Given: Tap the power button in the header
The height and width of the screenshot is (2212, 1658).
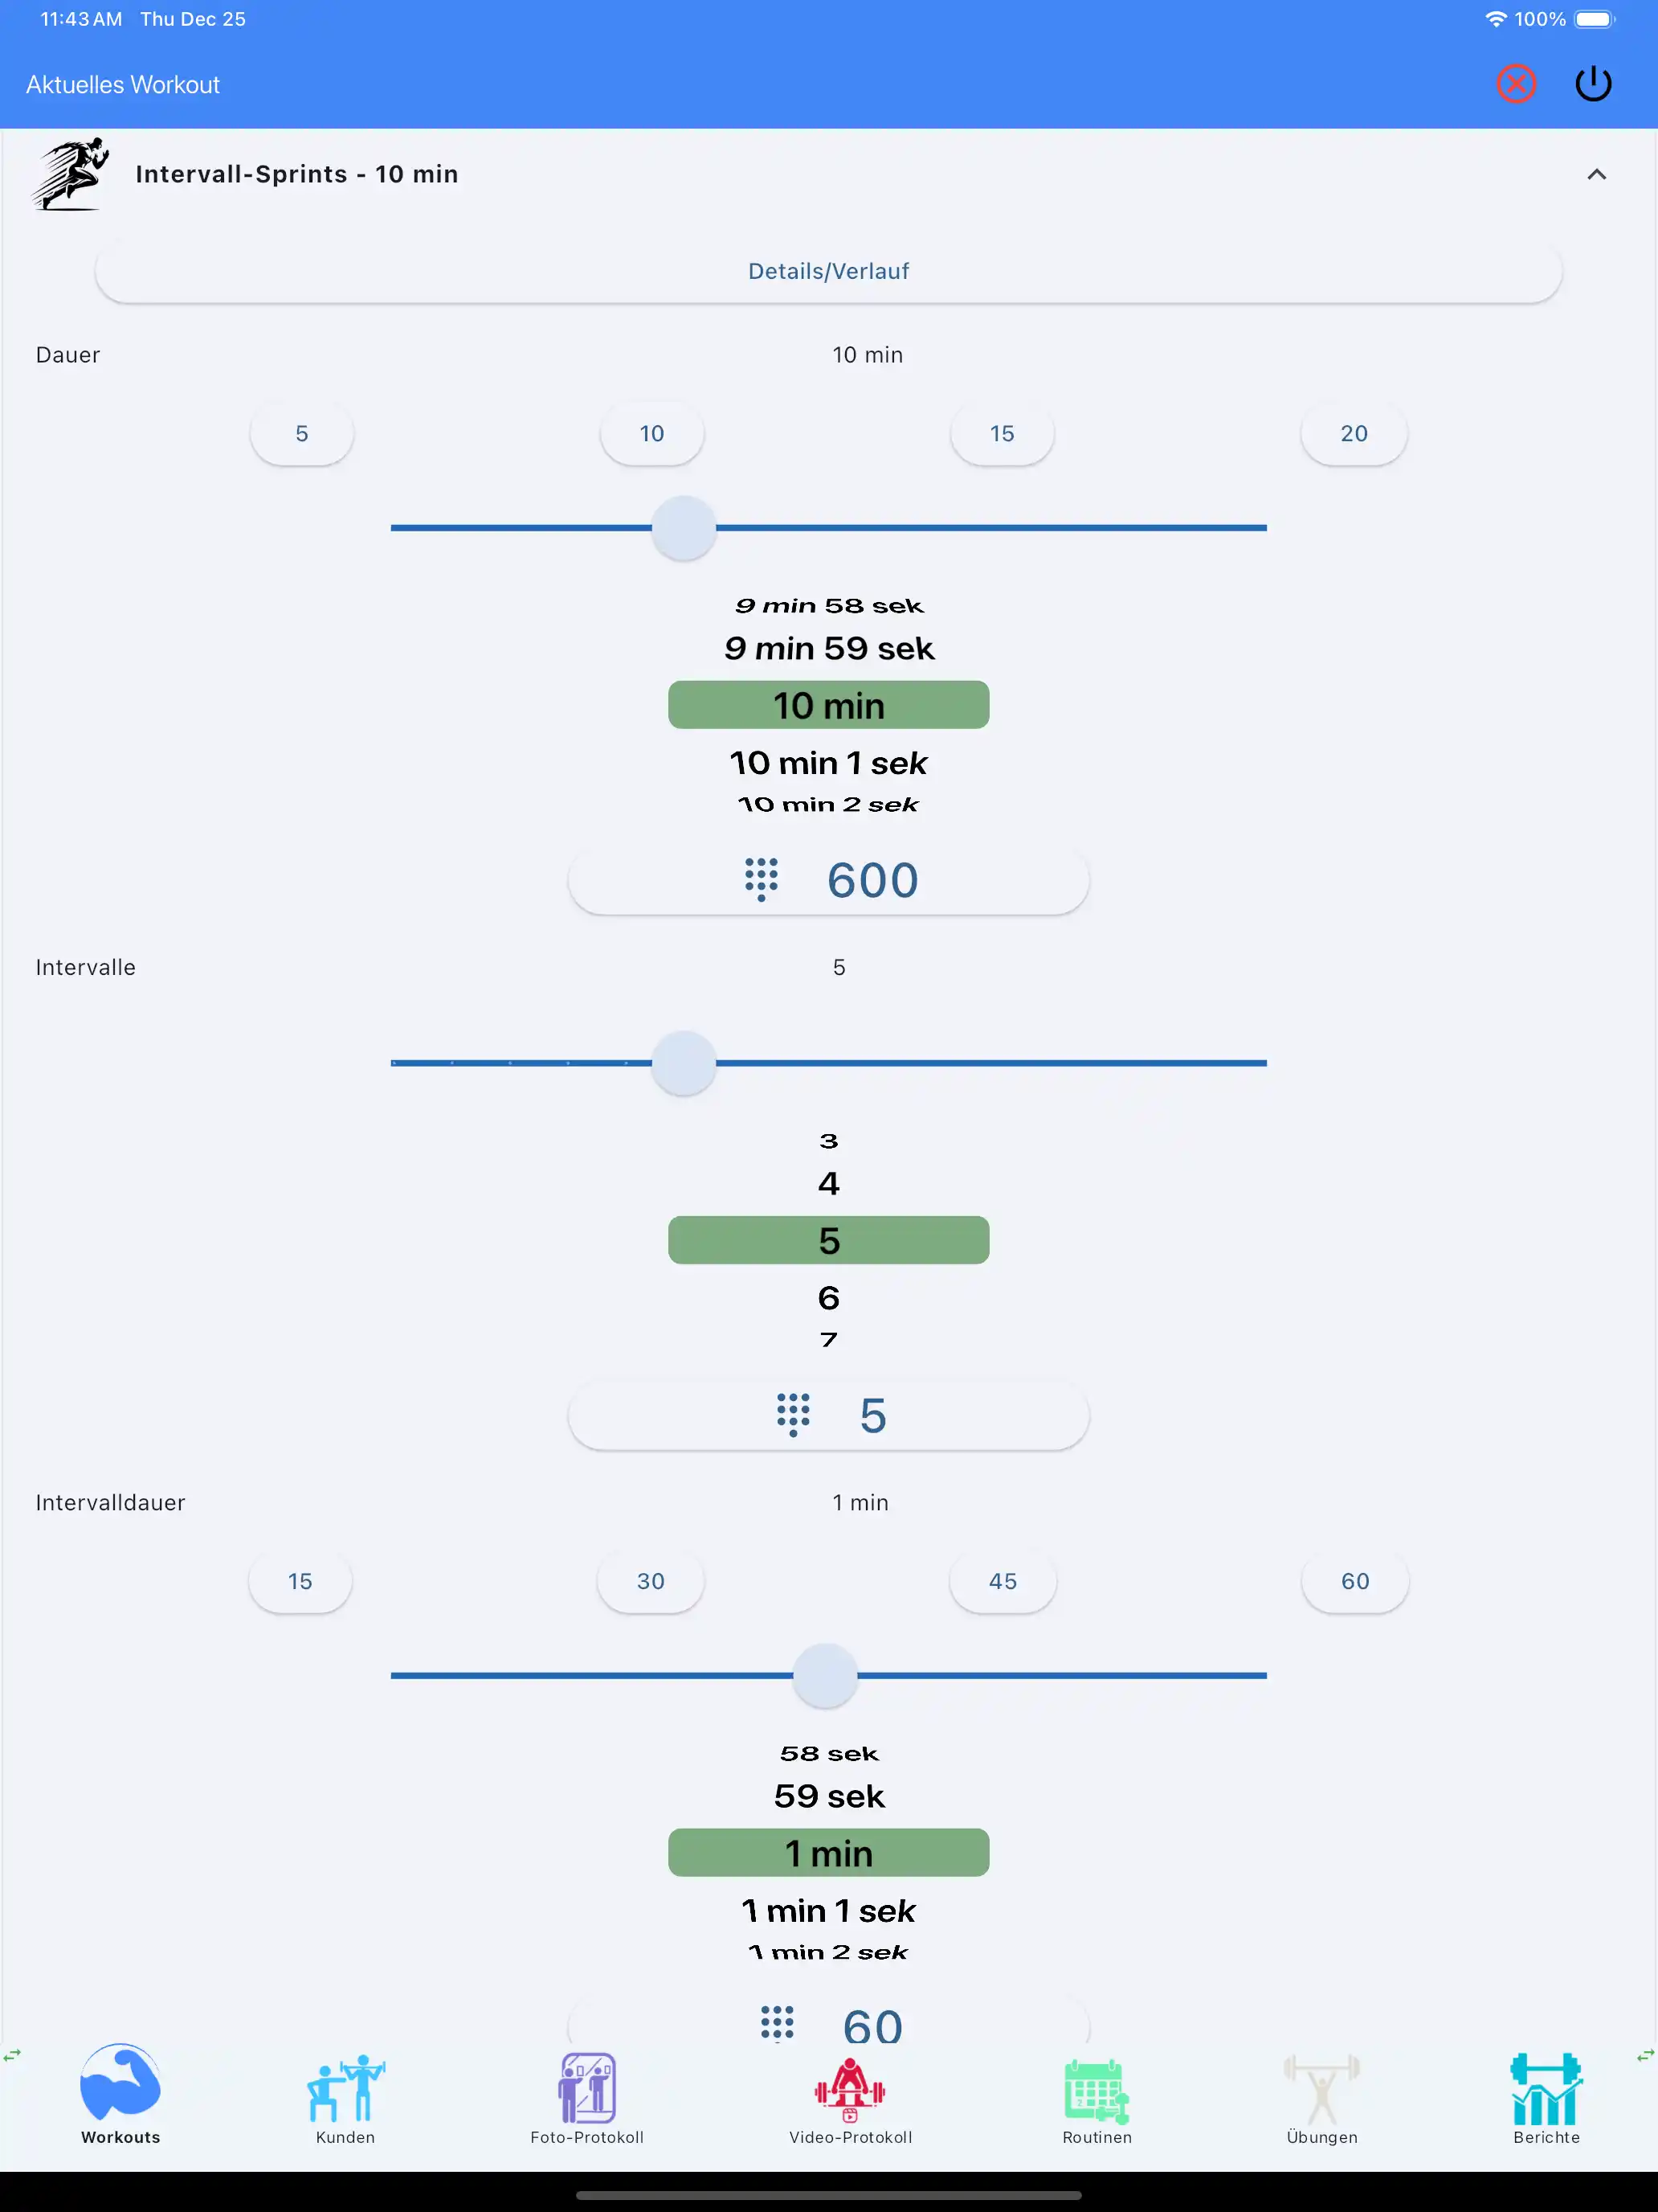Looking at the screenshot, I should pyautogui.click(x=1593, y=84).
